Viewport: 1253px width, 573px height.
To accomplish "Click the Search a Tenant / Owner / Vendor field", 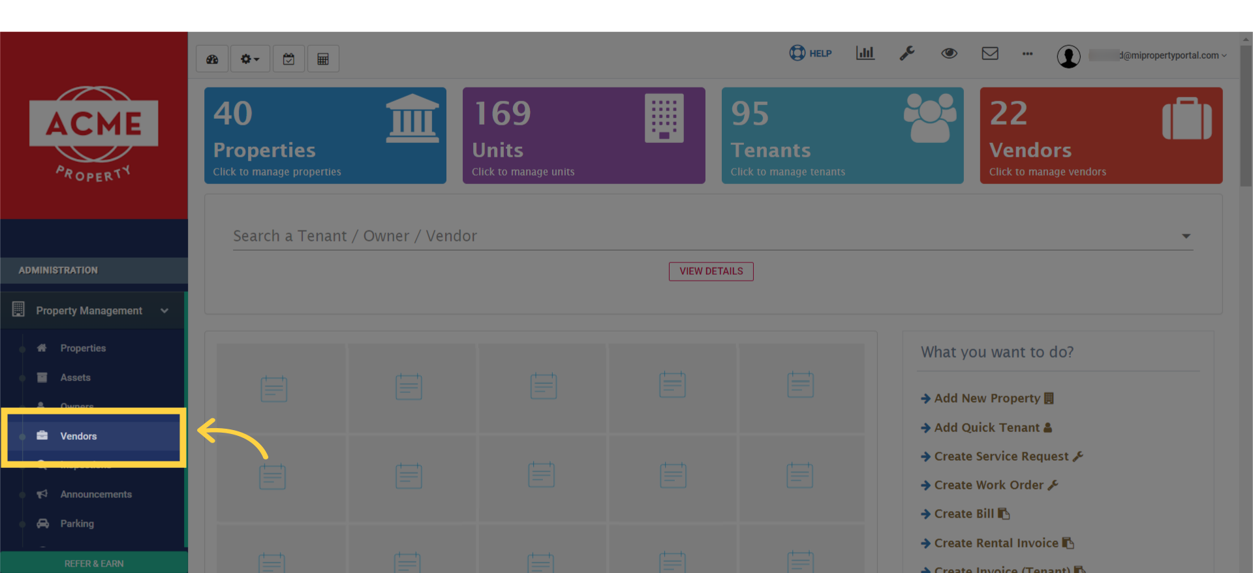I will (713, 236).
